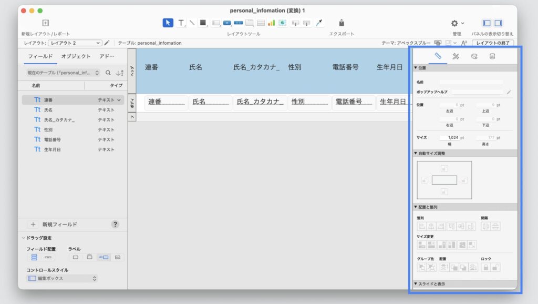Pick the Line drawing tool
Screen dimensions: 538x304
(x=192, y=23)
